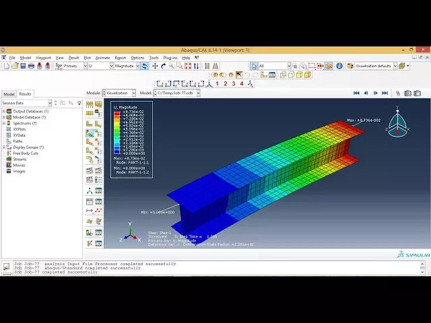Click the Save floppy disk icon
431x323 pixels.
coord(23,66)
